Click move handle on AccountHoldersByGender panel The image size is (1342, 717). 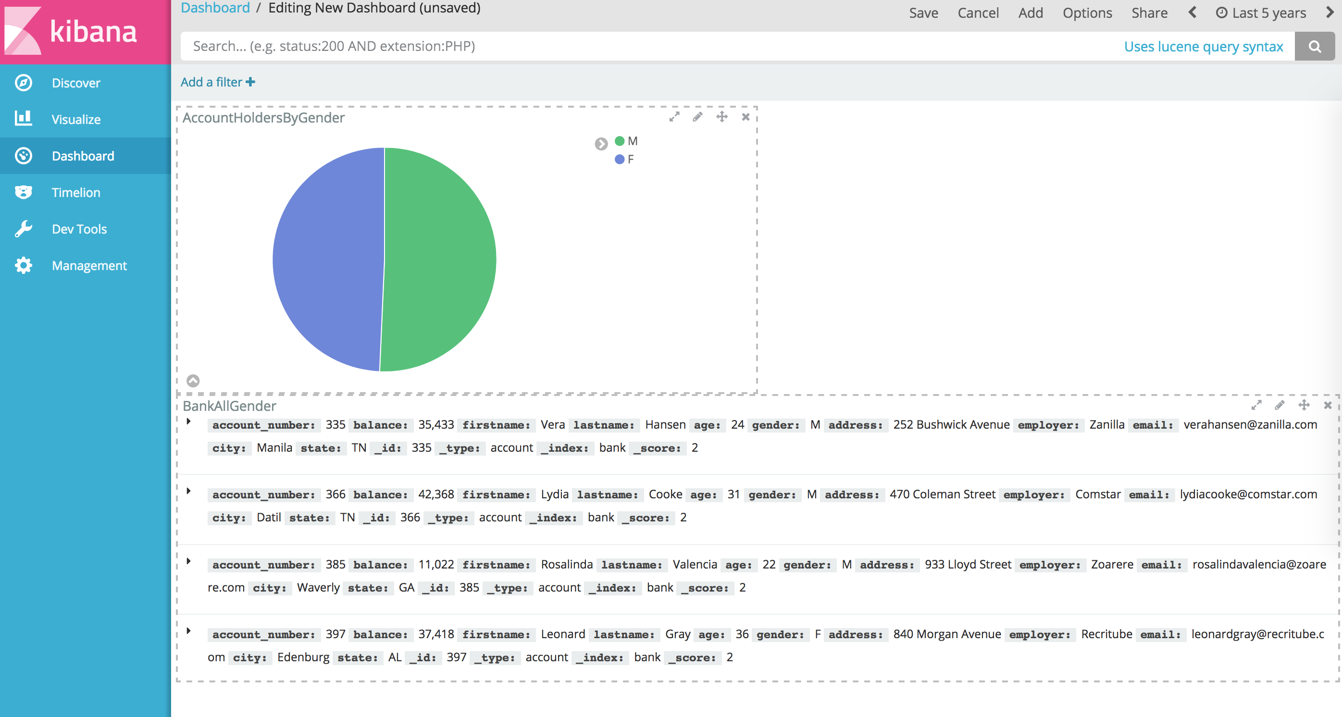click(x=721, y=117)
